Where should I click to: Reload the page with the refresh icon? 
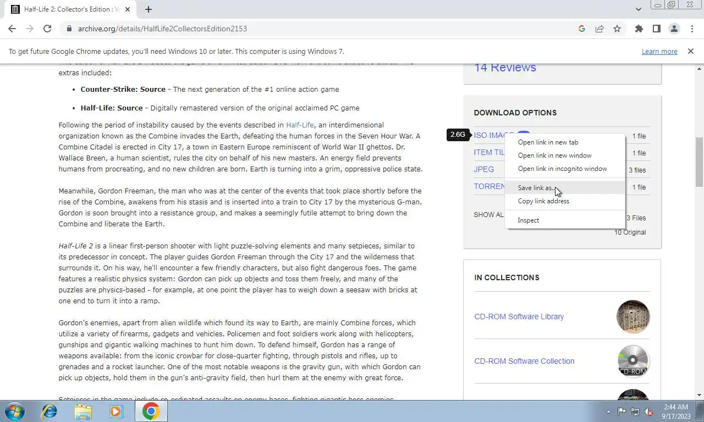pos(47,29)
